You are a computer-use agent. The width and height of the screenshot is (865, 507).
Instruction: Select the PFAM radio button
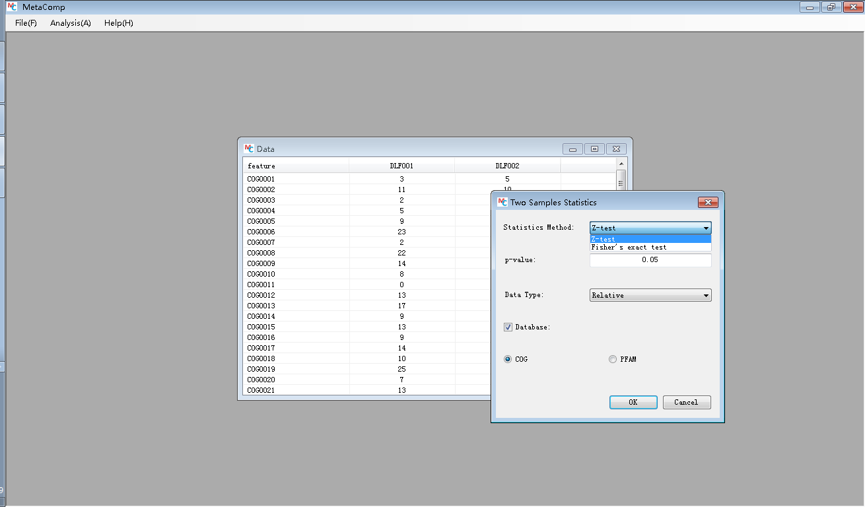pos(613,359)
